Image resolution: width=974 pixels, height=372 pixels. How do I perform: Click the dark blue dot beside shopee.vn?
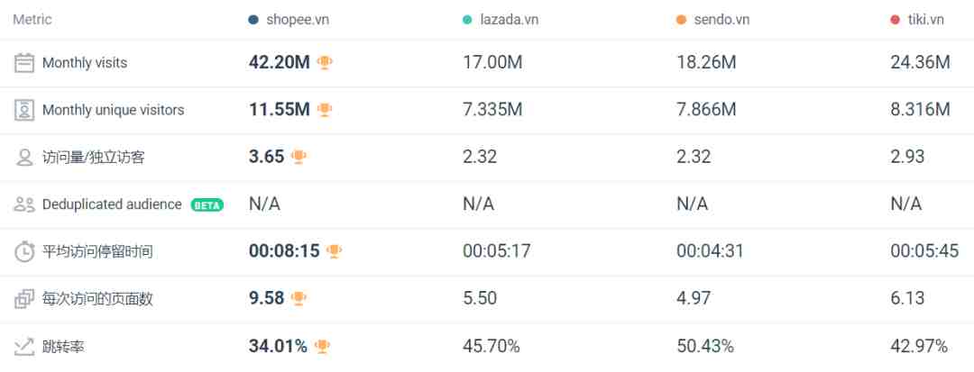click(253, 20)
